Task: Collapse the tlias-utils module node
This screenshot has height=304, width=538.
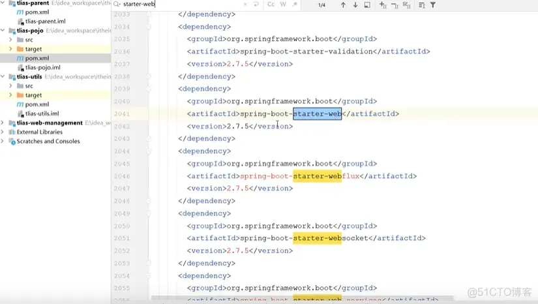Action: pyautogui.click(x=3, y=76)
